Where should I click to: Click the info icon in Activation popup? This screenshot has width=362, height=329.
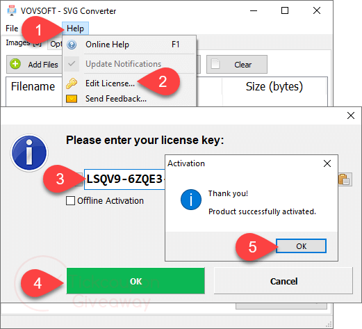tap(191, 200)
